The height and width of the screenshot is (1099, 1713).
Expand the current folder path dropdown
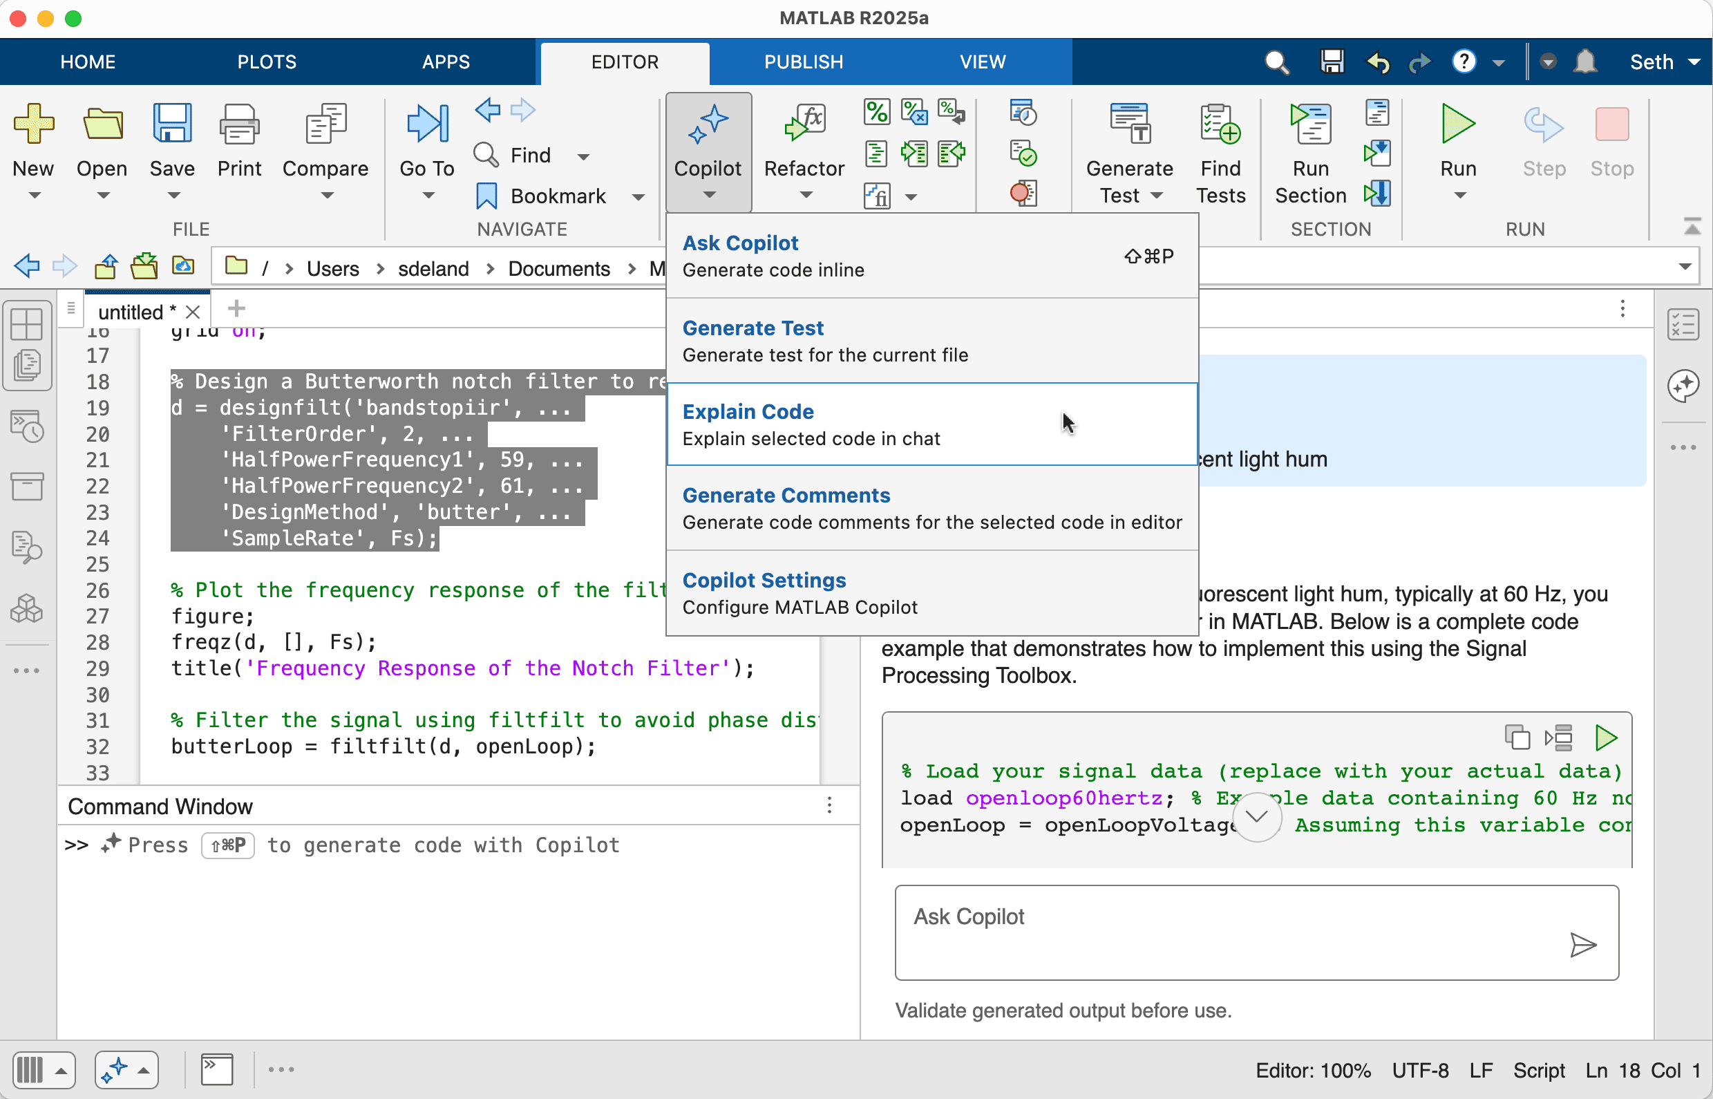click(1685, 267)
